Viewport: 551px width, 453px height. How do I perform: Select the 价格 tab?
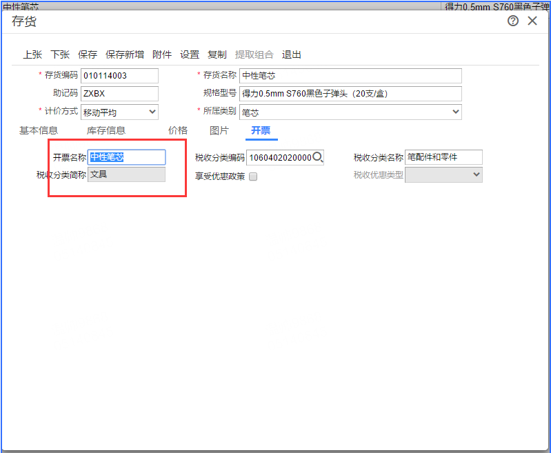[x=178, y=130]
